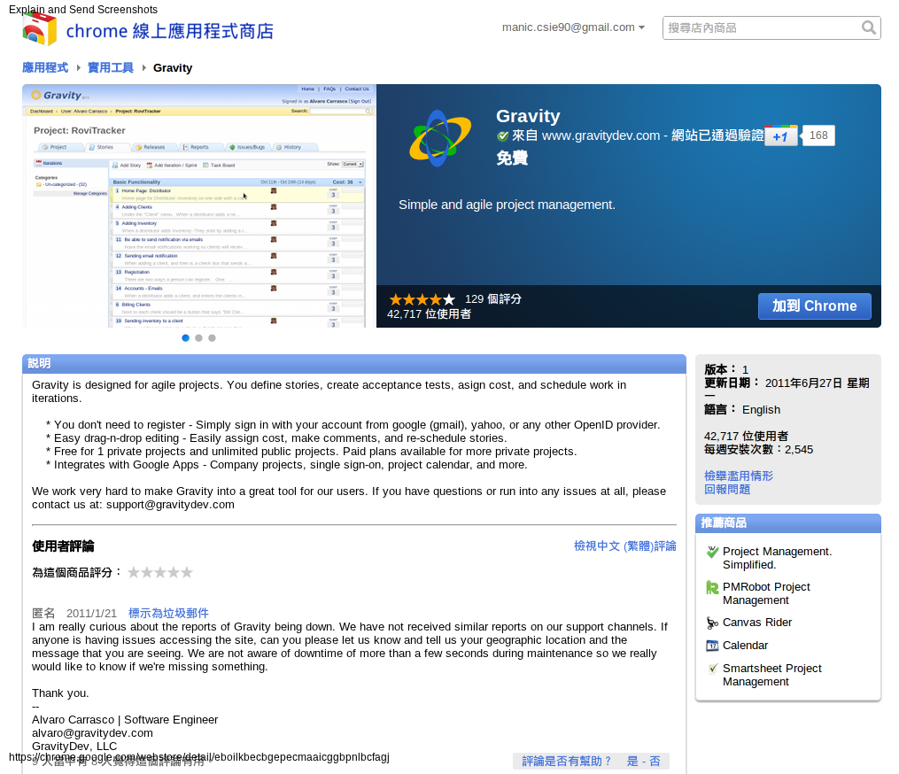
Task: Click the Calendar app icon
Action: pos(712,646)
